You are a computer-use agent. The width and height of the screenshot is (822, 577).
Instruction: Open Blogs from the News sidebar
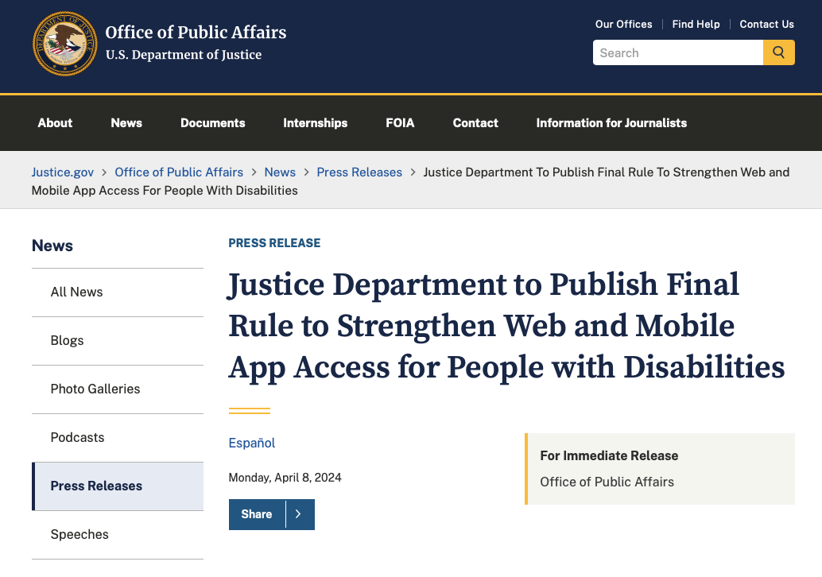click(67, 340)
